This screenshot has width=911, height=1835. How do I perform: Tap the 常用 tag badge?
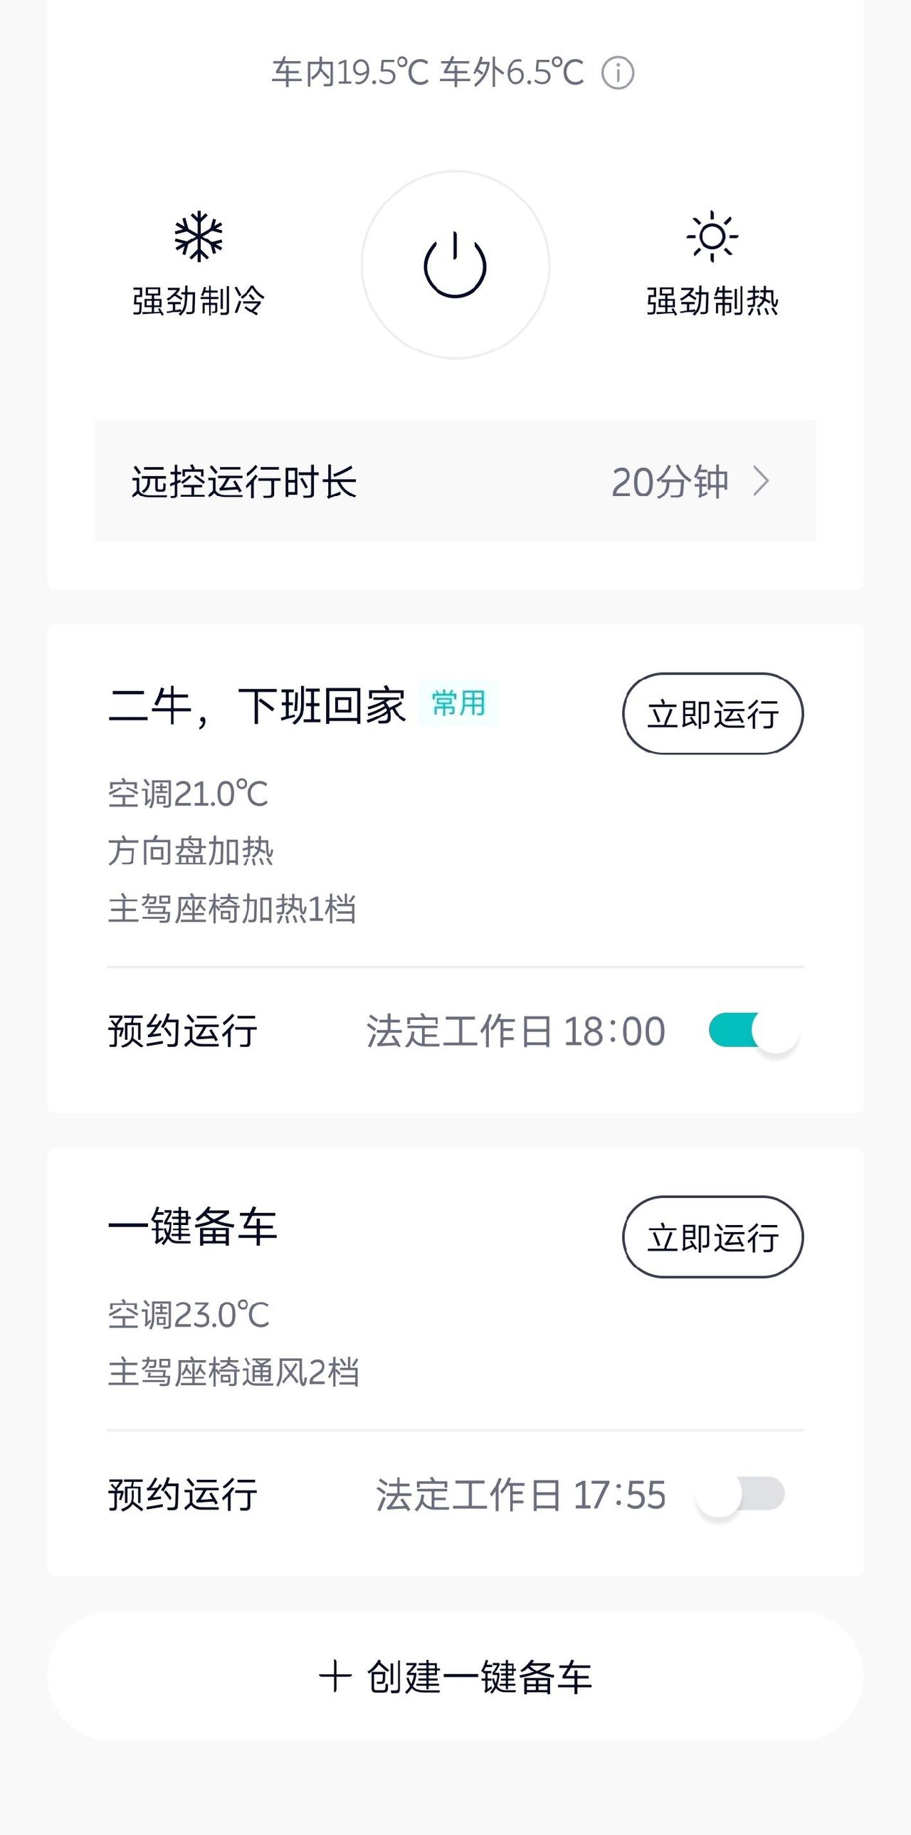[x=458, y=704]
